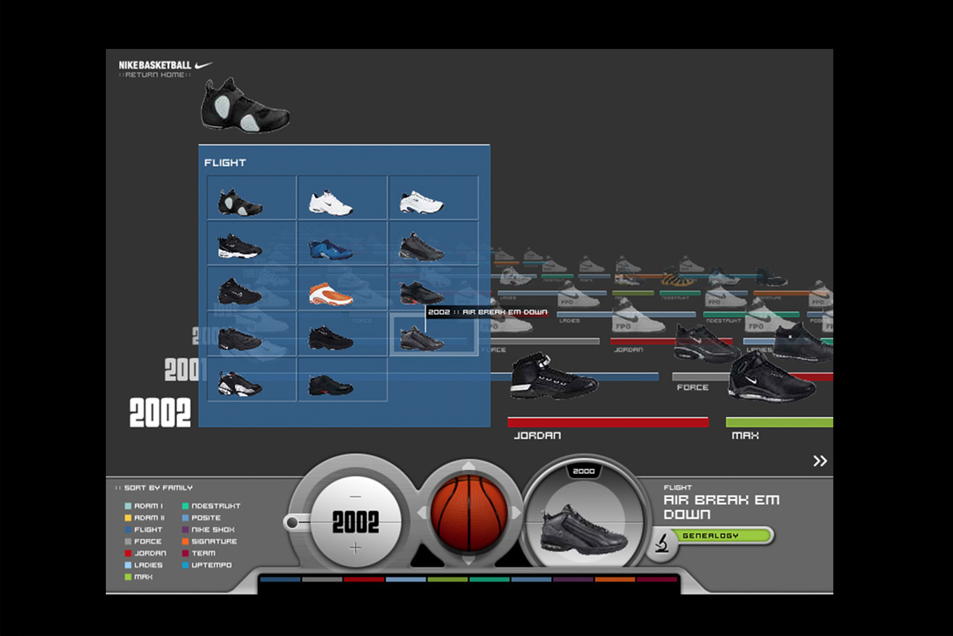953x636 pixels.
Task: Decrease the year with the minus sign
Action: tap(356, 497)
